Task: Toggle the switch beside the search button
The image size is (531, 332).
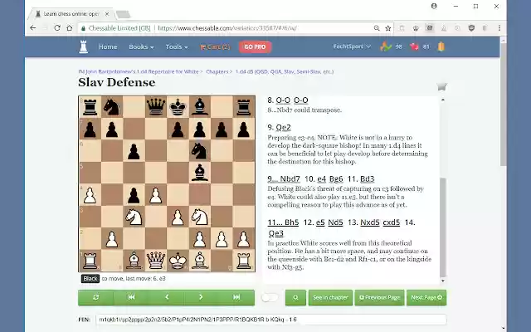Action: point(270,297)
